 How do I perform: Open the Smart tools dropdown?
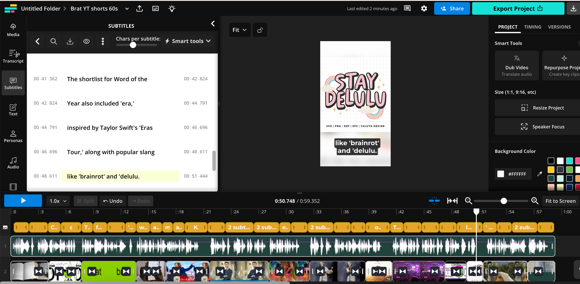click(x=188, y=41)
